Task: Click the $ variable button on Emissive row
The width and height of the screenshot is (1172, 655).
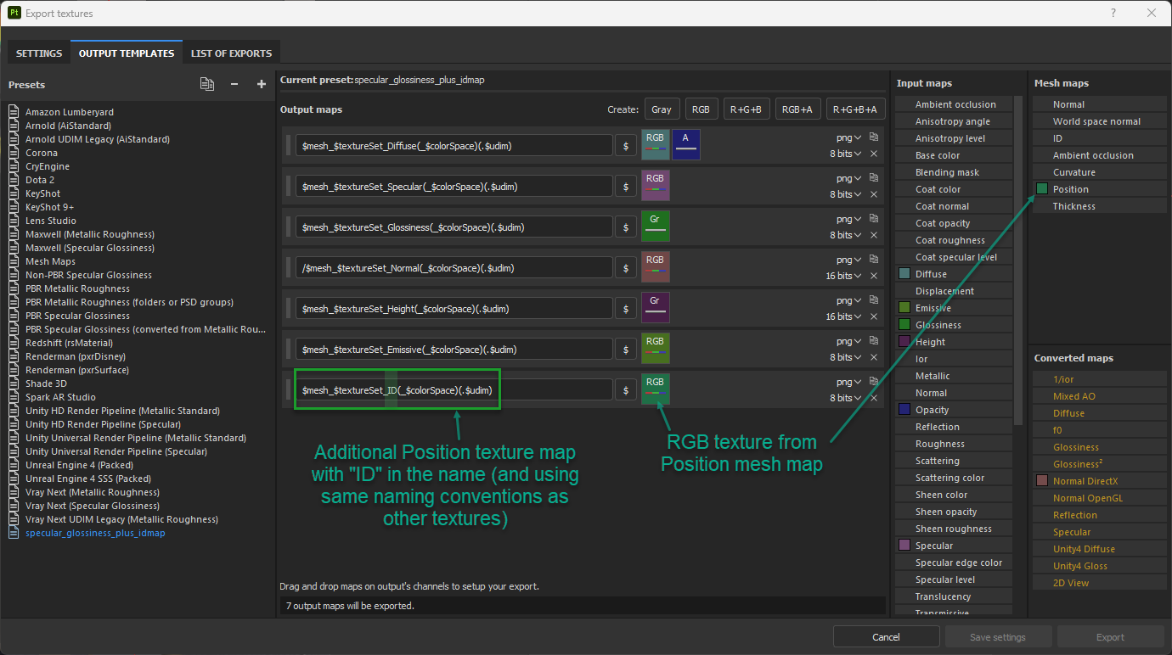Action: (626, 349)
